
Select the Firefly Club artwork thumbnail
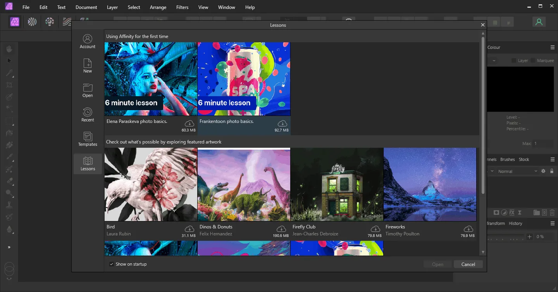coord(337,185)
